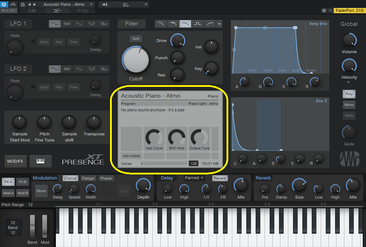The height and width of the screenshot is (247, 366).
Task: Click the Mod wheel strip
Action: 44,227
